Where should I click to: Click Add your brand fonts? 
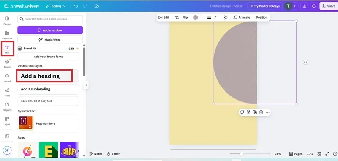tap(48, 57)
